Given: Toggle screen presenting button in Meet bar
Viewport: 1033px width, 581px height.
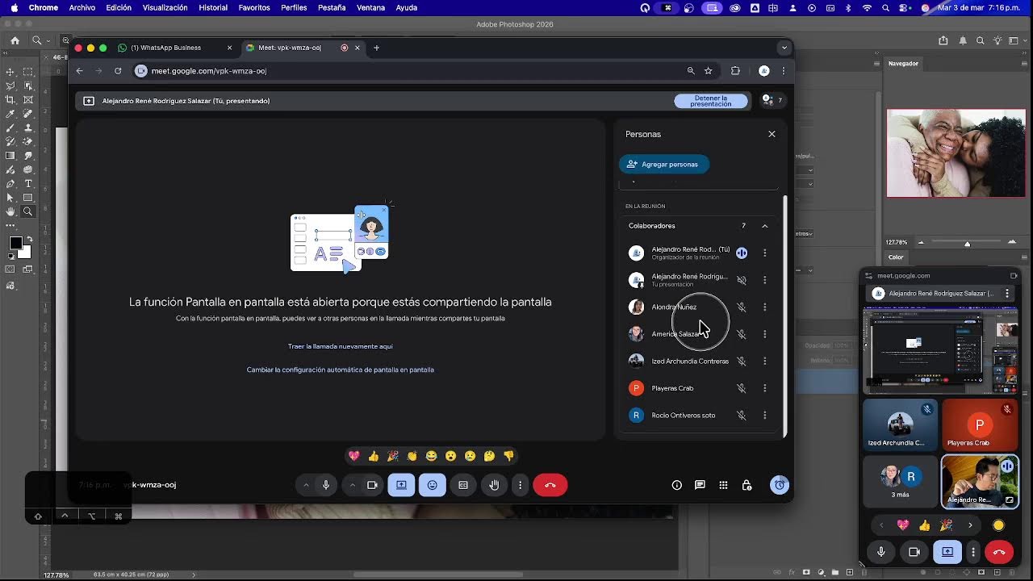Looking at the screenshot, I should 401,485.
